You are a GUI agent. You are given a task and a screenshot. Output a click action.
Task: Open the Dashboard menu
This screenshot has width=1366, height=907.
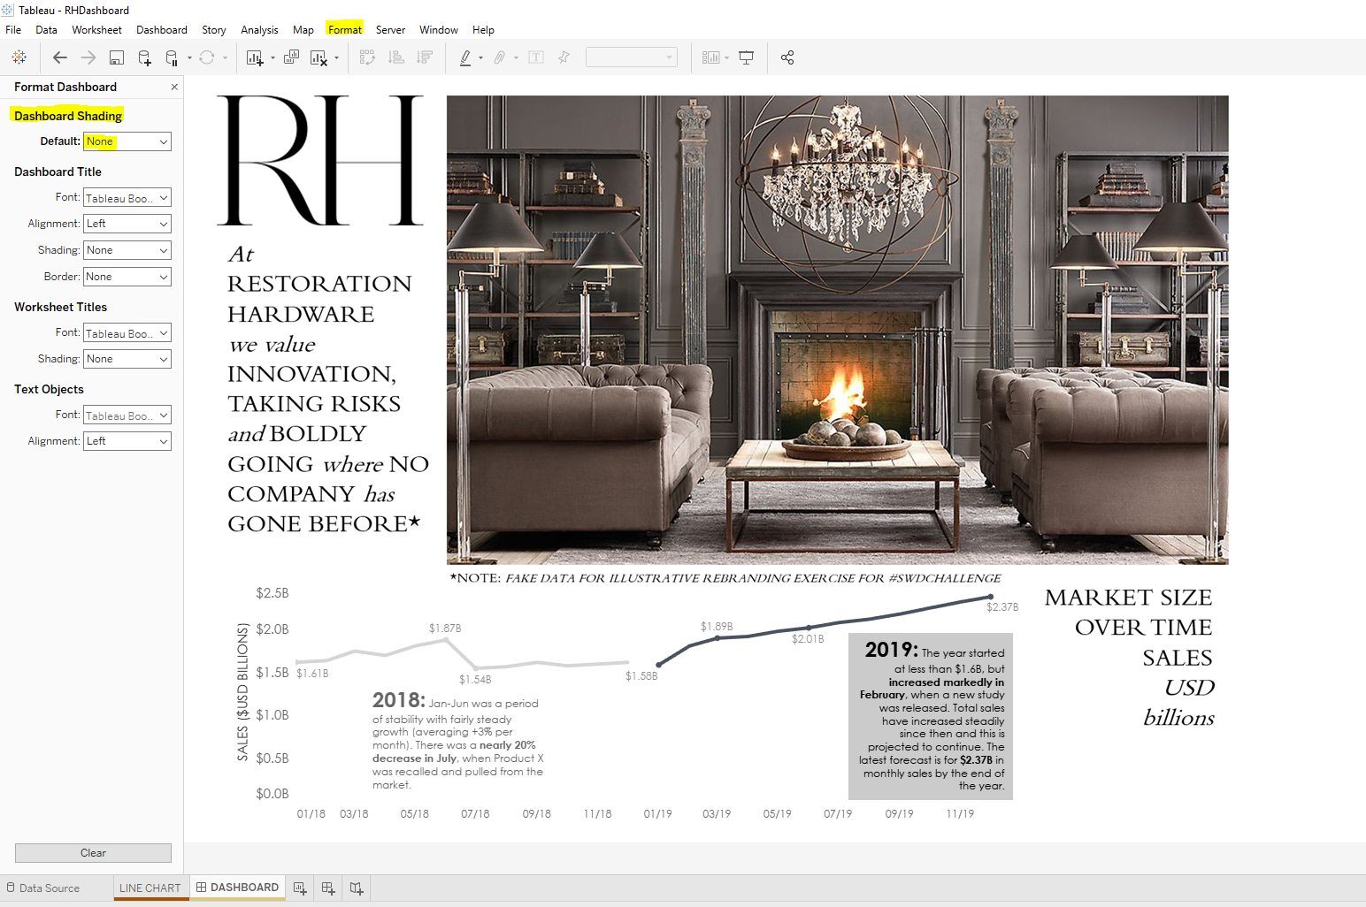[162, 30]
